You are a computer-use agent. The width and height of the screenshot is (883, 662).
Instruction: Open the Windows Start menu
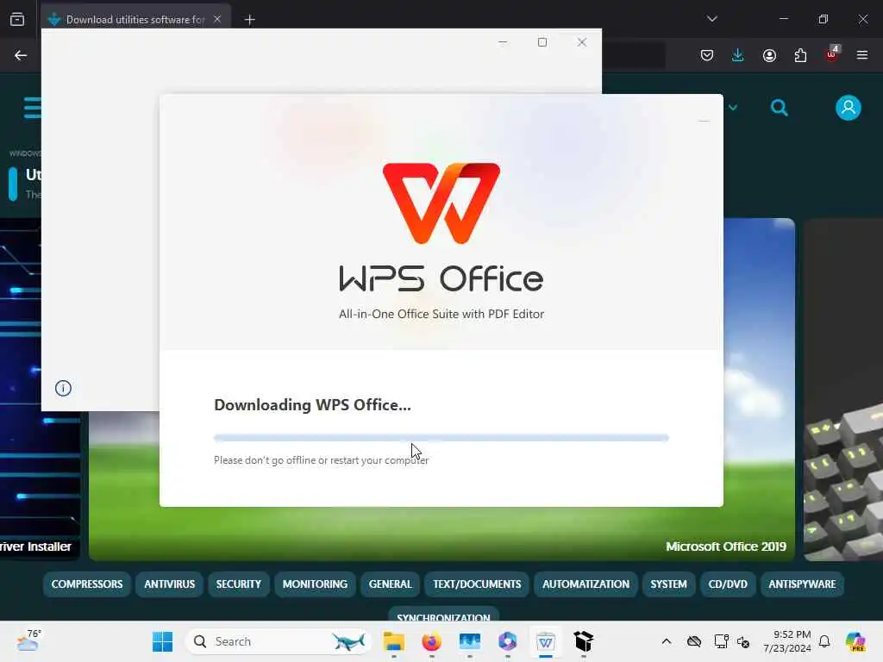[x=163, y=641]
